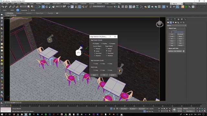The image size is (207, 116).
Task: Click the Line spline button
Action: click(x=172, y=34)
